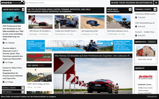Read Porsche Mobil 1 Supercup article
Screen dimensions: 159x99
[x=13, y=54]
